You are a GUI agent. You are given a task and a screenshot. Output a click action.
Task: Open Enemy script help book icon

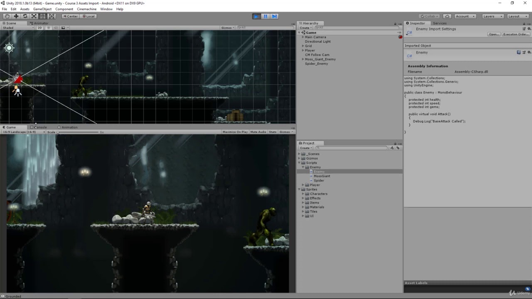pyautogui.click(x=519, y=52)
